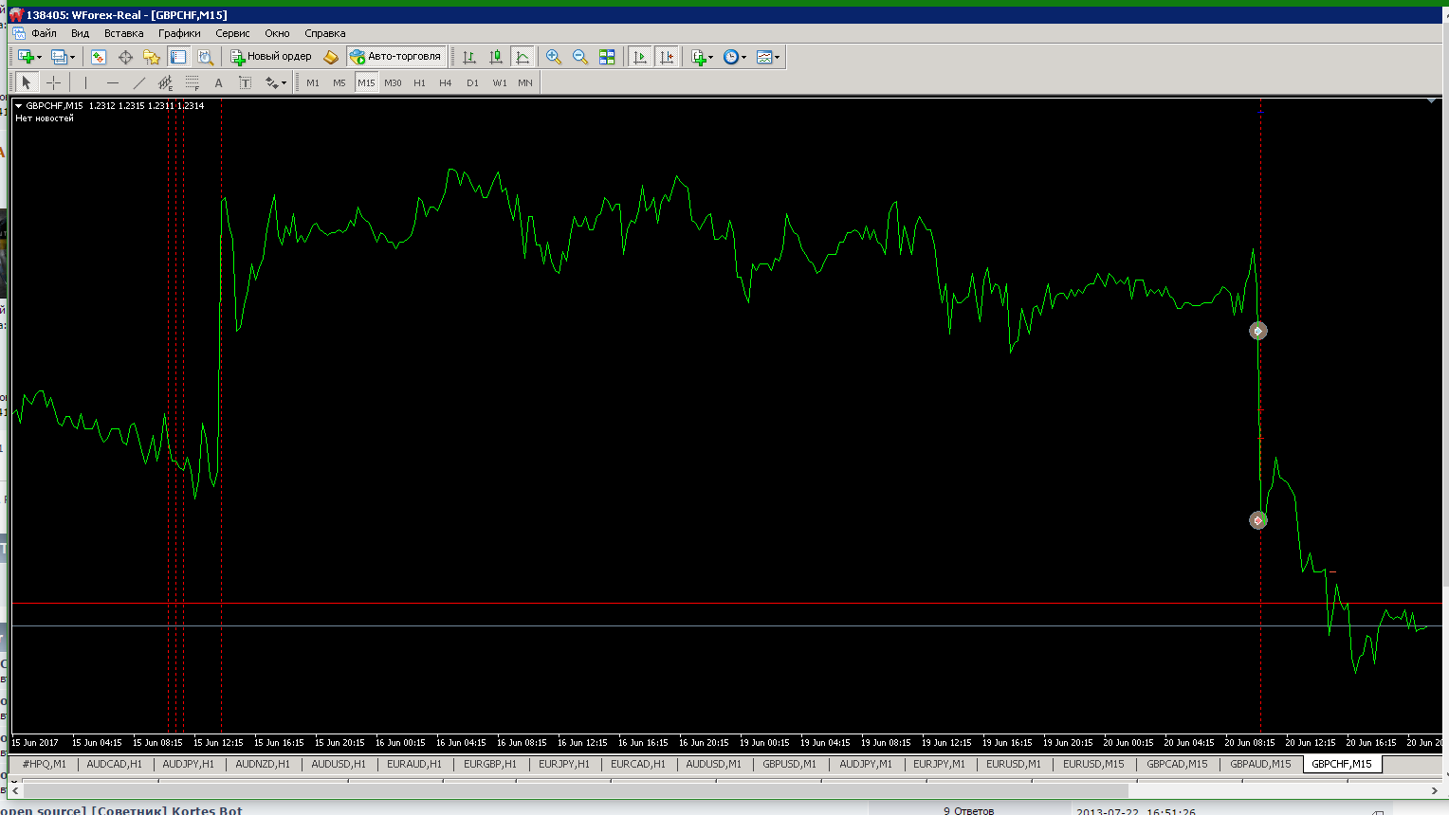This screenshot has width=1449, height=815.
Task: Switch chart to bar chart
Action: point(469,57)
